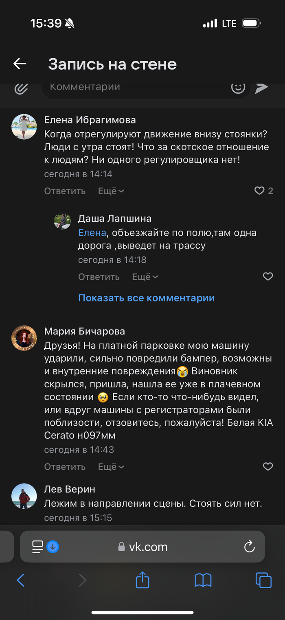
Task: Open Safari bookmarks book icon
Action: coord(203,580)
